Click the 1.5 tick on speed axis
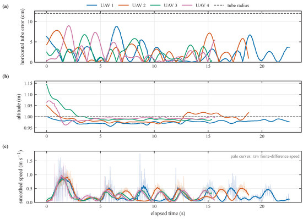Image resolution: width=303 pixels, height=219 pixels. [30, 161]
